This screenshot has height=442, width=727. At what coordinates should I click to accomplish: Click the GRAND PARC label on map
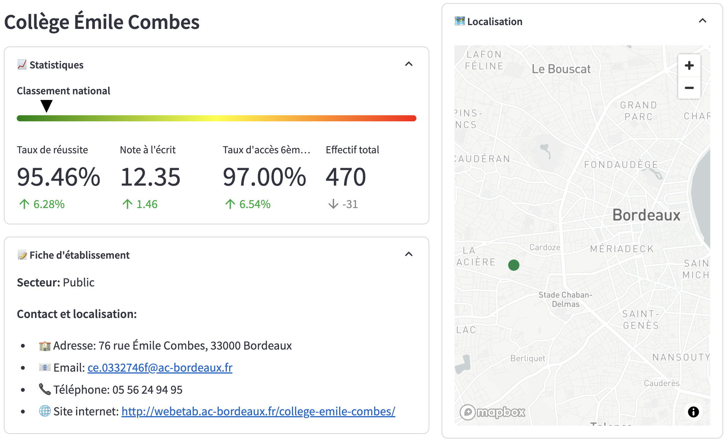point(639,111)
